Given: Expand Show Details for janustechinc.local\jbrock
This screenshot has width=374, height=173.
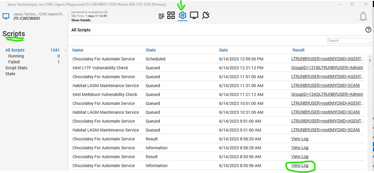Looking at the screenshot, I should (x=81, y=20).
